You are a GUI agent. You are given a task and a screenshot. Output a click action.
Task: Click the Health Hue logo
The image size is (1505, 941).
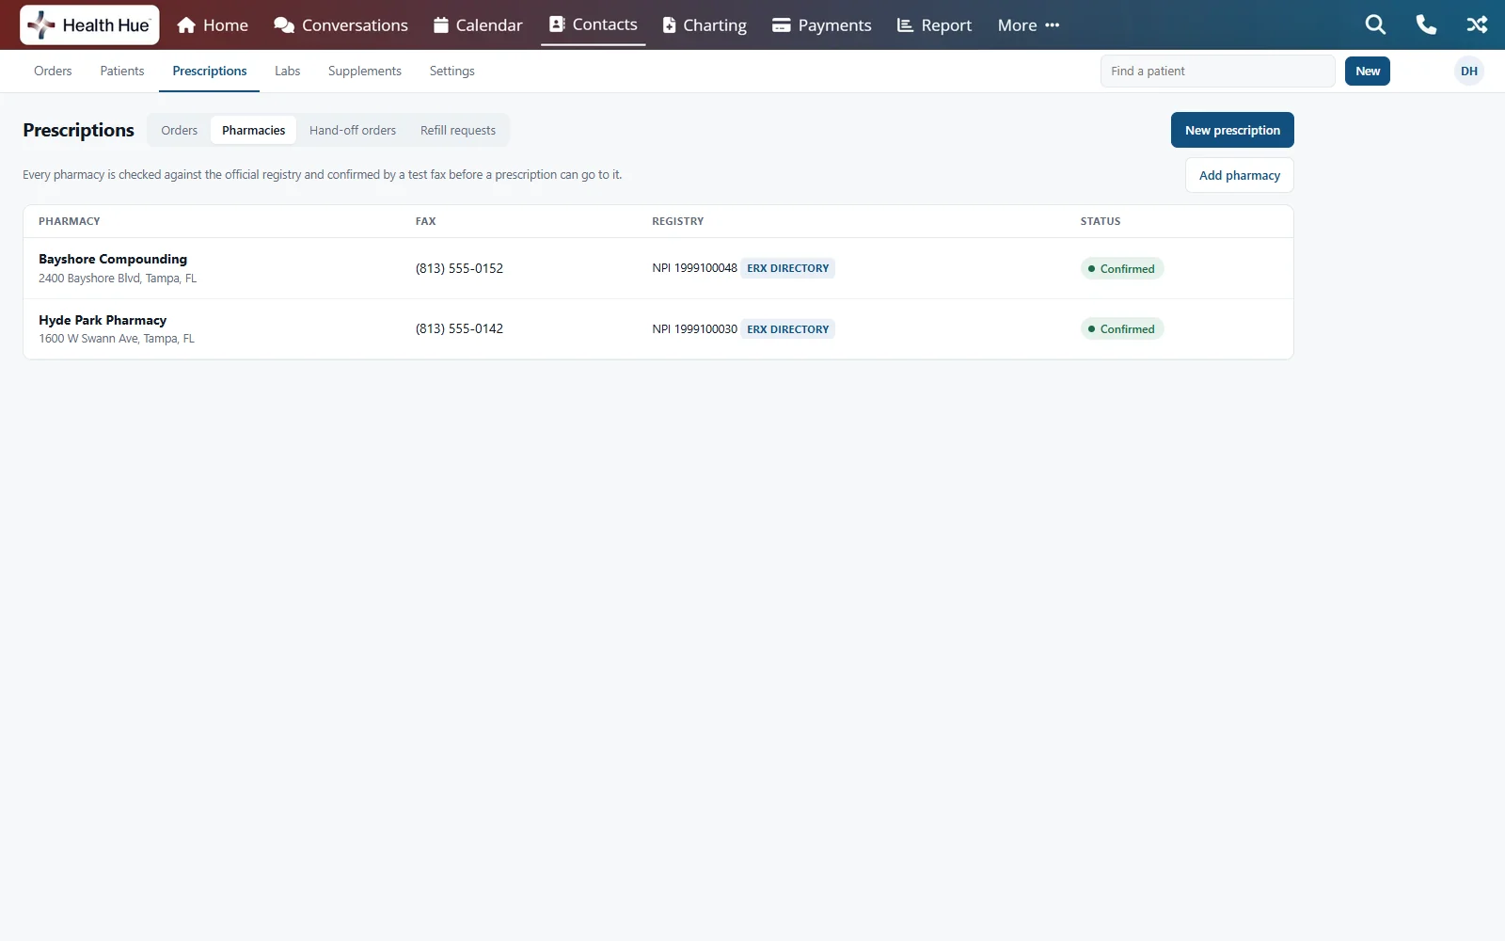(89, 25)
